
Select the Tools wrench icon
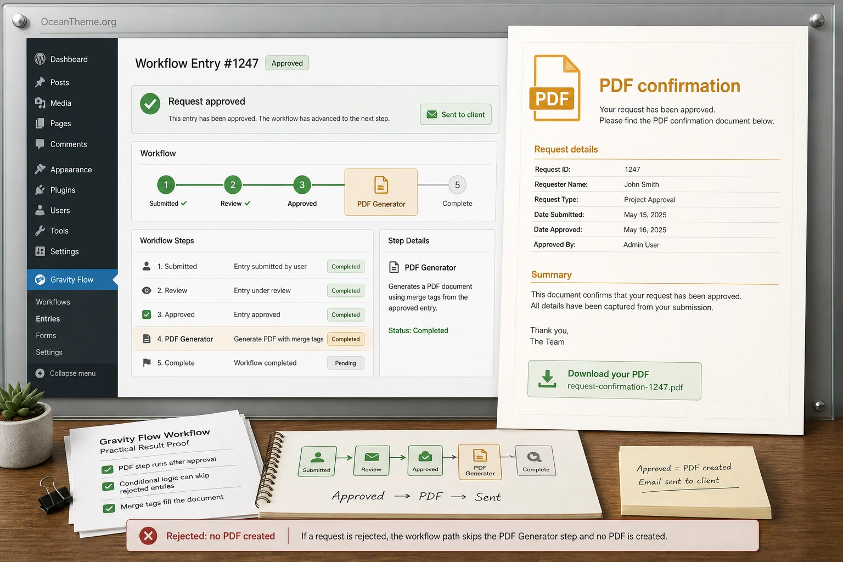[x=40, y=231]
